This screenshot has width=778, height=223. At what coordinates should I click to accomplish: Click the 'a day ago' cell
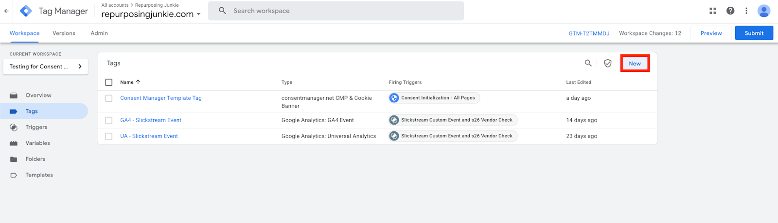[579, 98]
